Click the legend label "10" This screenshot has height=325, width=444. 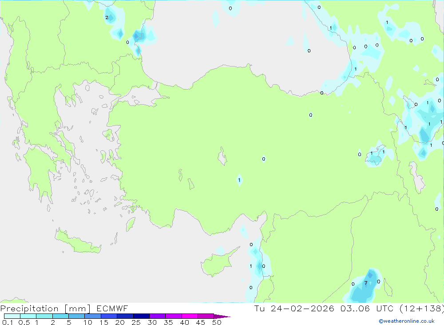click(x=88, y=322)
